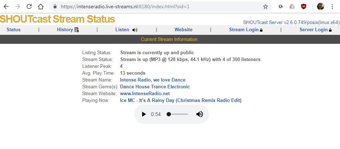Mute the audio player volume
Viewport: 340px width, 149px height.
point(199,114)
